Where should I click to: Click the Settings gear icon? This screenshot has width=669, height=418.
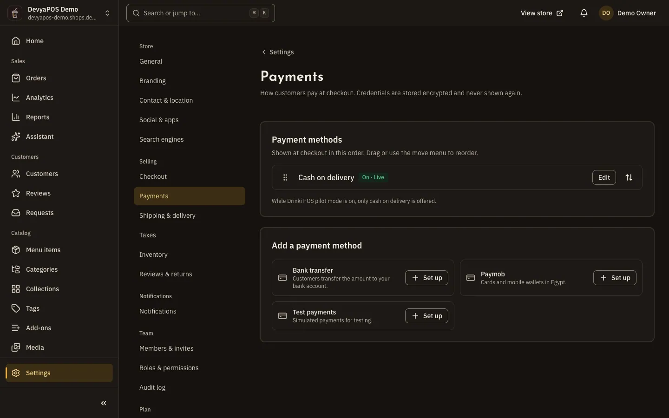point(16,373)
